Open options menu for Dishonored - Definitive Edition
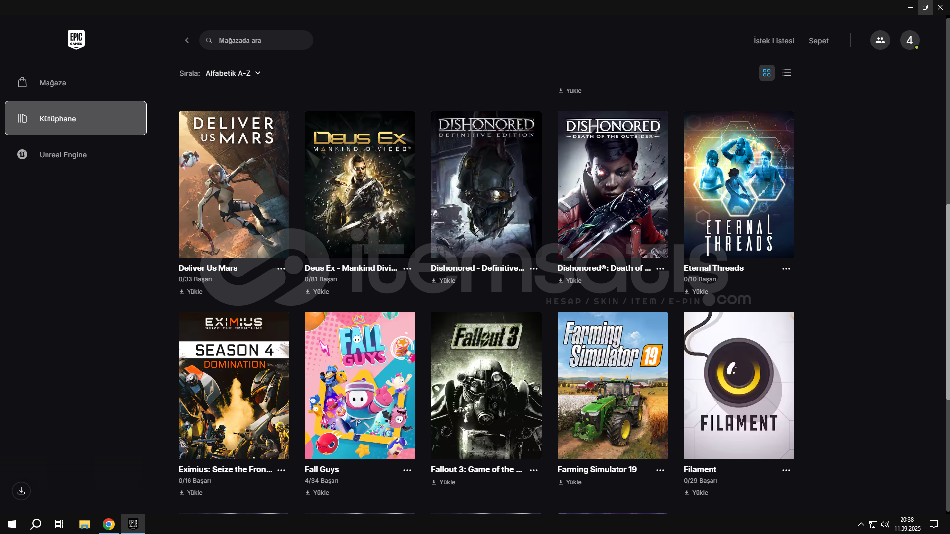 (534, 268)
